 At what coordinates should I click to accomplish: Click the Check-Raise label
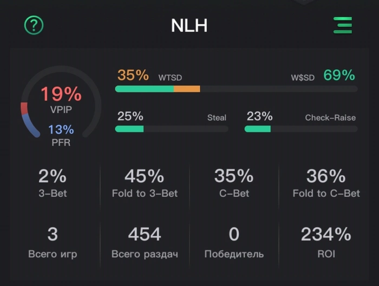(x=330, y=118)
